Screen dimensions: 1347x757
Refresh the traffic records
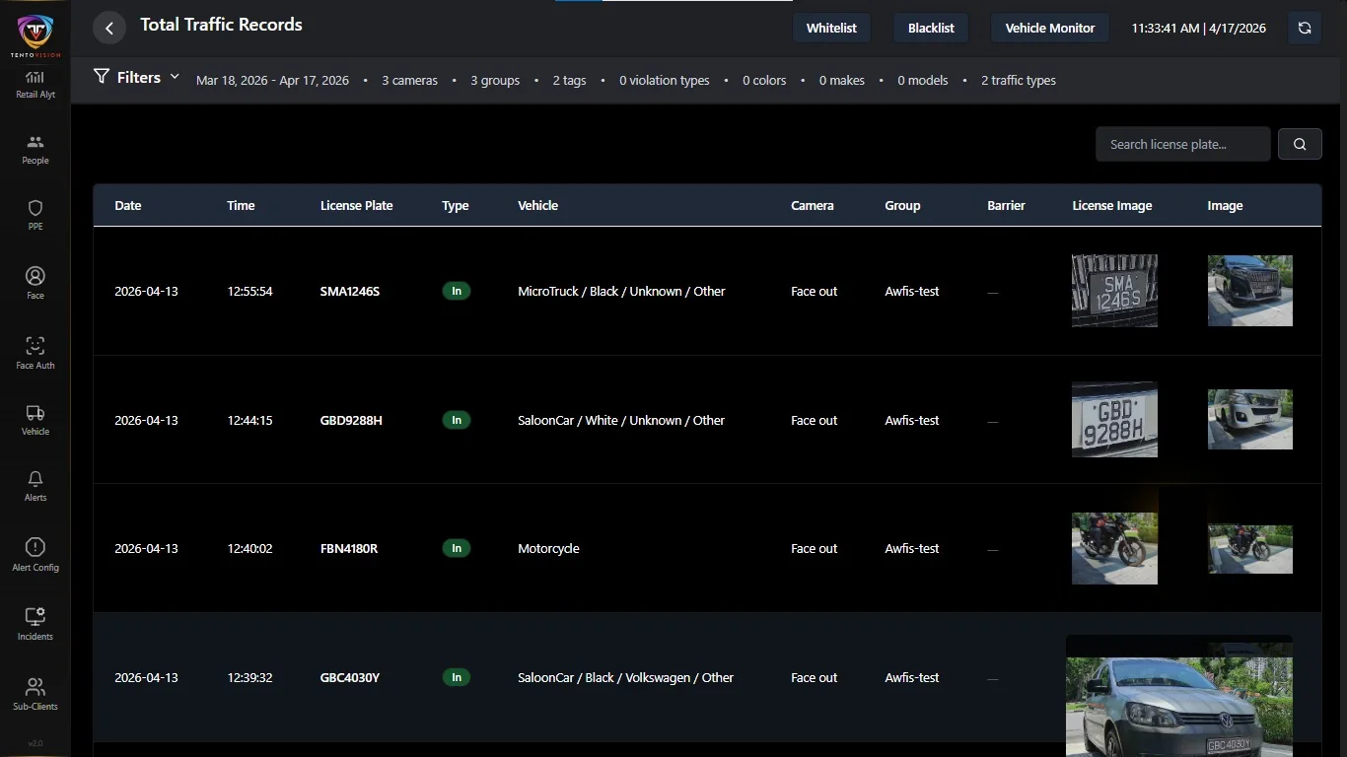[x=1305, y=28]
